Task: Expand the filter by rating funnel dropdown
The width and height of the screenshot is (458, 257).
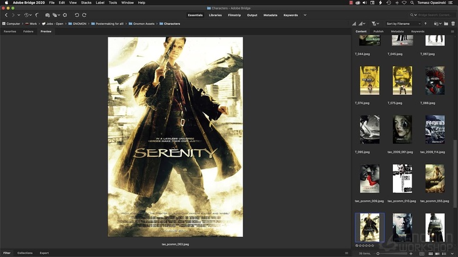Action: (x=379, y=23)
